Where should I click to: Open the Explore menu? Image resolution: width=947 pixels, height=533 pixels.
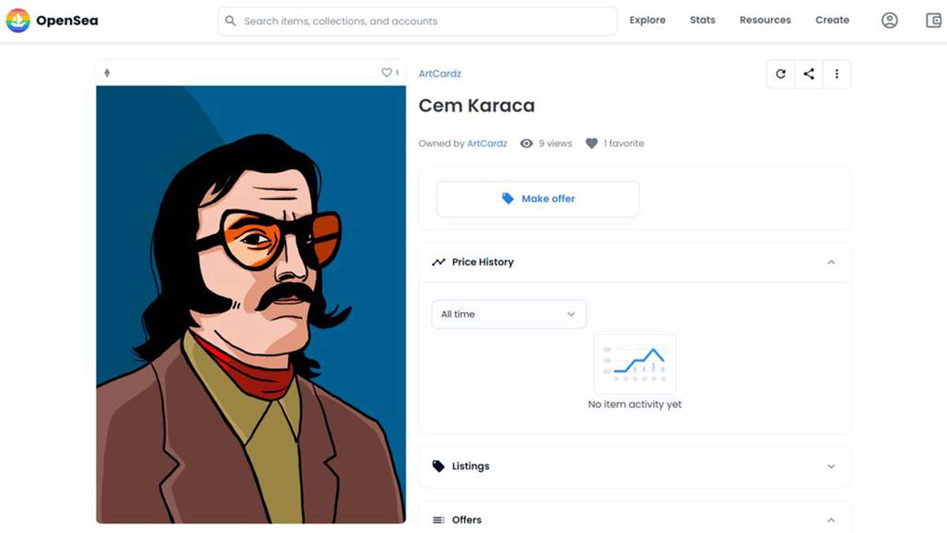647,20
